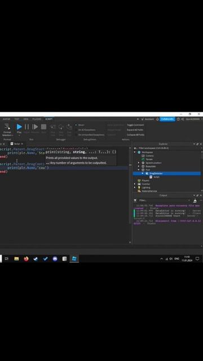Expand the SpawnLocation node
The image size is (203, 361).
pyautogui.click(x=139, y=163)
